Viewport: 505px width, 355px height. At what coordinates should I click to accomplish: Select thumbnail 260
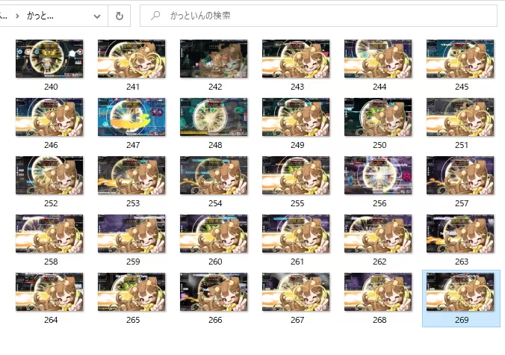click(x=214, y=233)
